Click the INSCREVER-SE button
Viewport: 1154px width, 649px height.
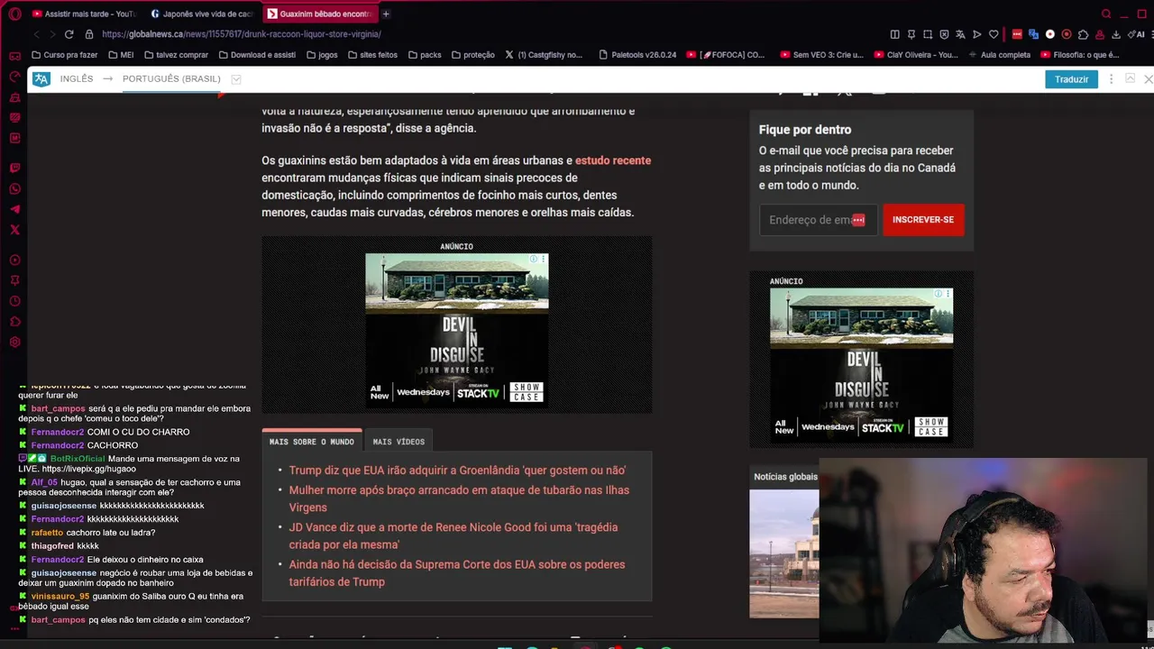point(923,220)
